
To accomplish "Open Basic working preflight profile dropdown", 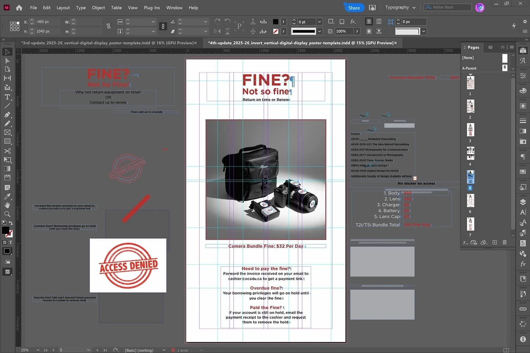I will pos(164,350).
